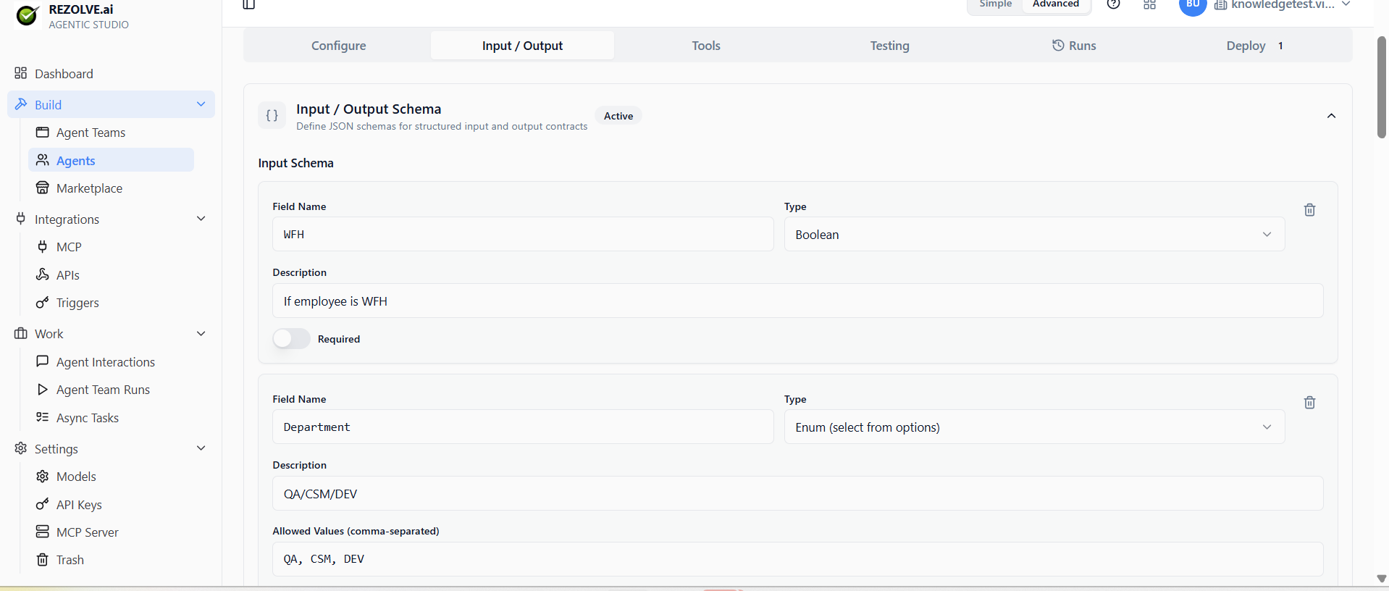Open the help question mark icon
The width and height of the screenshot is (1389, 591).
tap(1114, 4)
